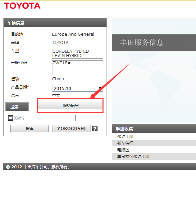Open the 产品日期 2015.10 dropdown
Image resolution: width=196 pixels, height=197 pixels.
coord(77,88)
